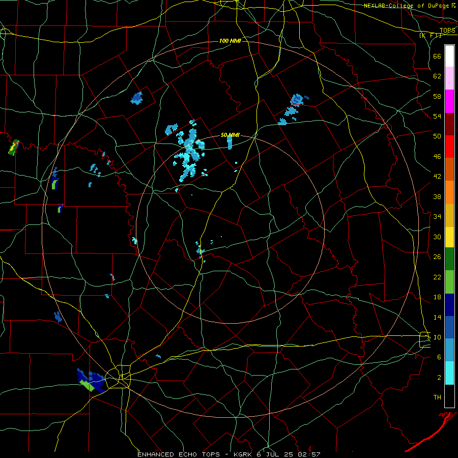
Task: Click the "30" legend value
Action: pos(437,237)
